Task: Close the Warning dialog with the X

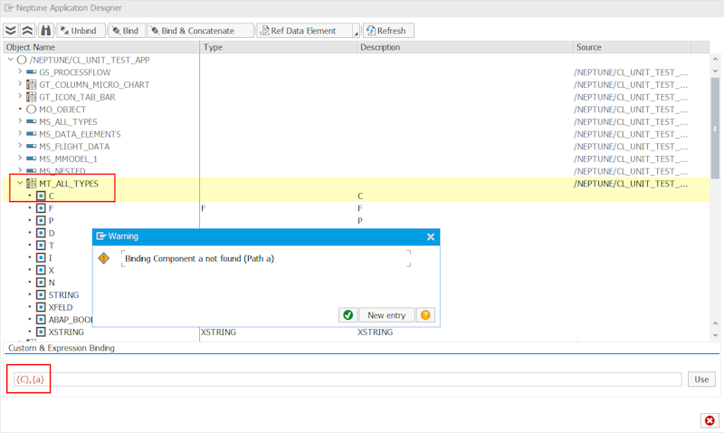Action: (431, 236)
